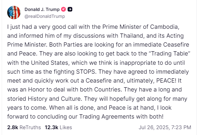The height and width of the screenshot is (135, 197).
Task: Click the @realDonaldTrump handle
Action: (44, 16)
